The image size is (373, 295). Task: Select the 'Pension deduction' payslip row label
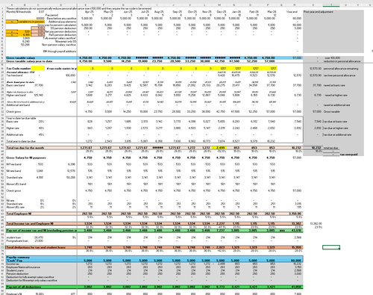pyautogui.click(x=17, y=273)
